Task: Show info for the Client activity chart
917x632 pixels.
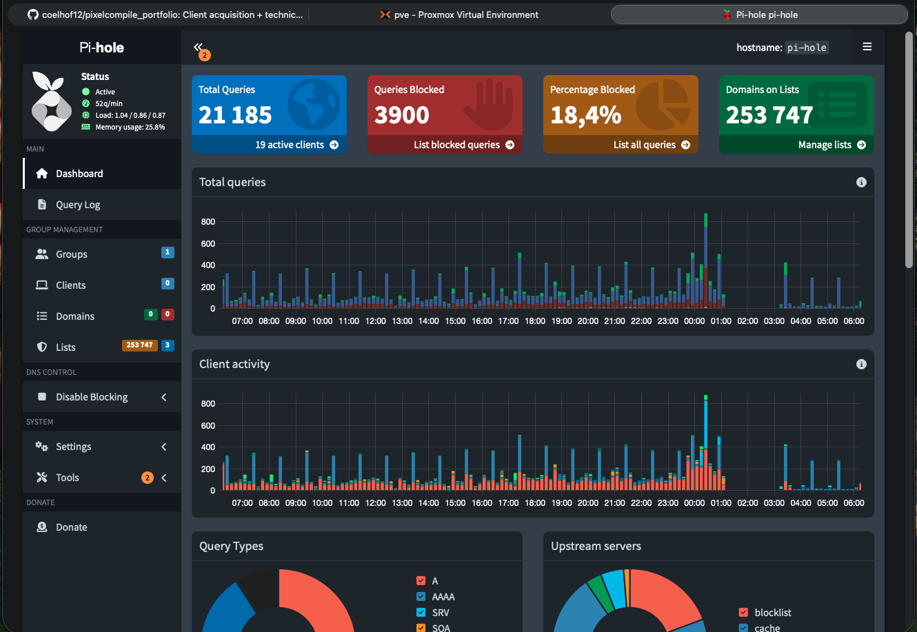Action: pyautogui.click(x=861, y=365)
